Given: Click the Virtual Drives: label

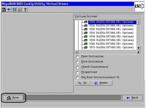Looking at the screenshot, I should [x=86, y=16].
